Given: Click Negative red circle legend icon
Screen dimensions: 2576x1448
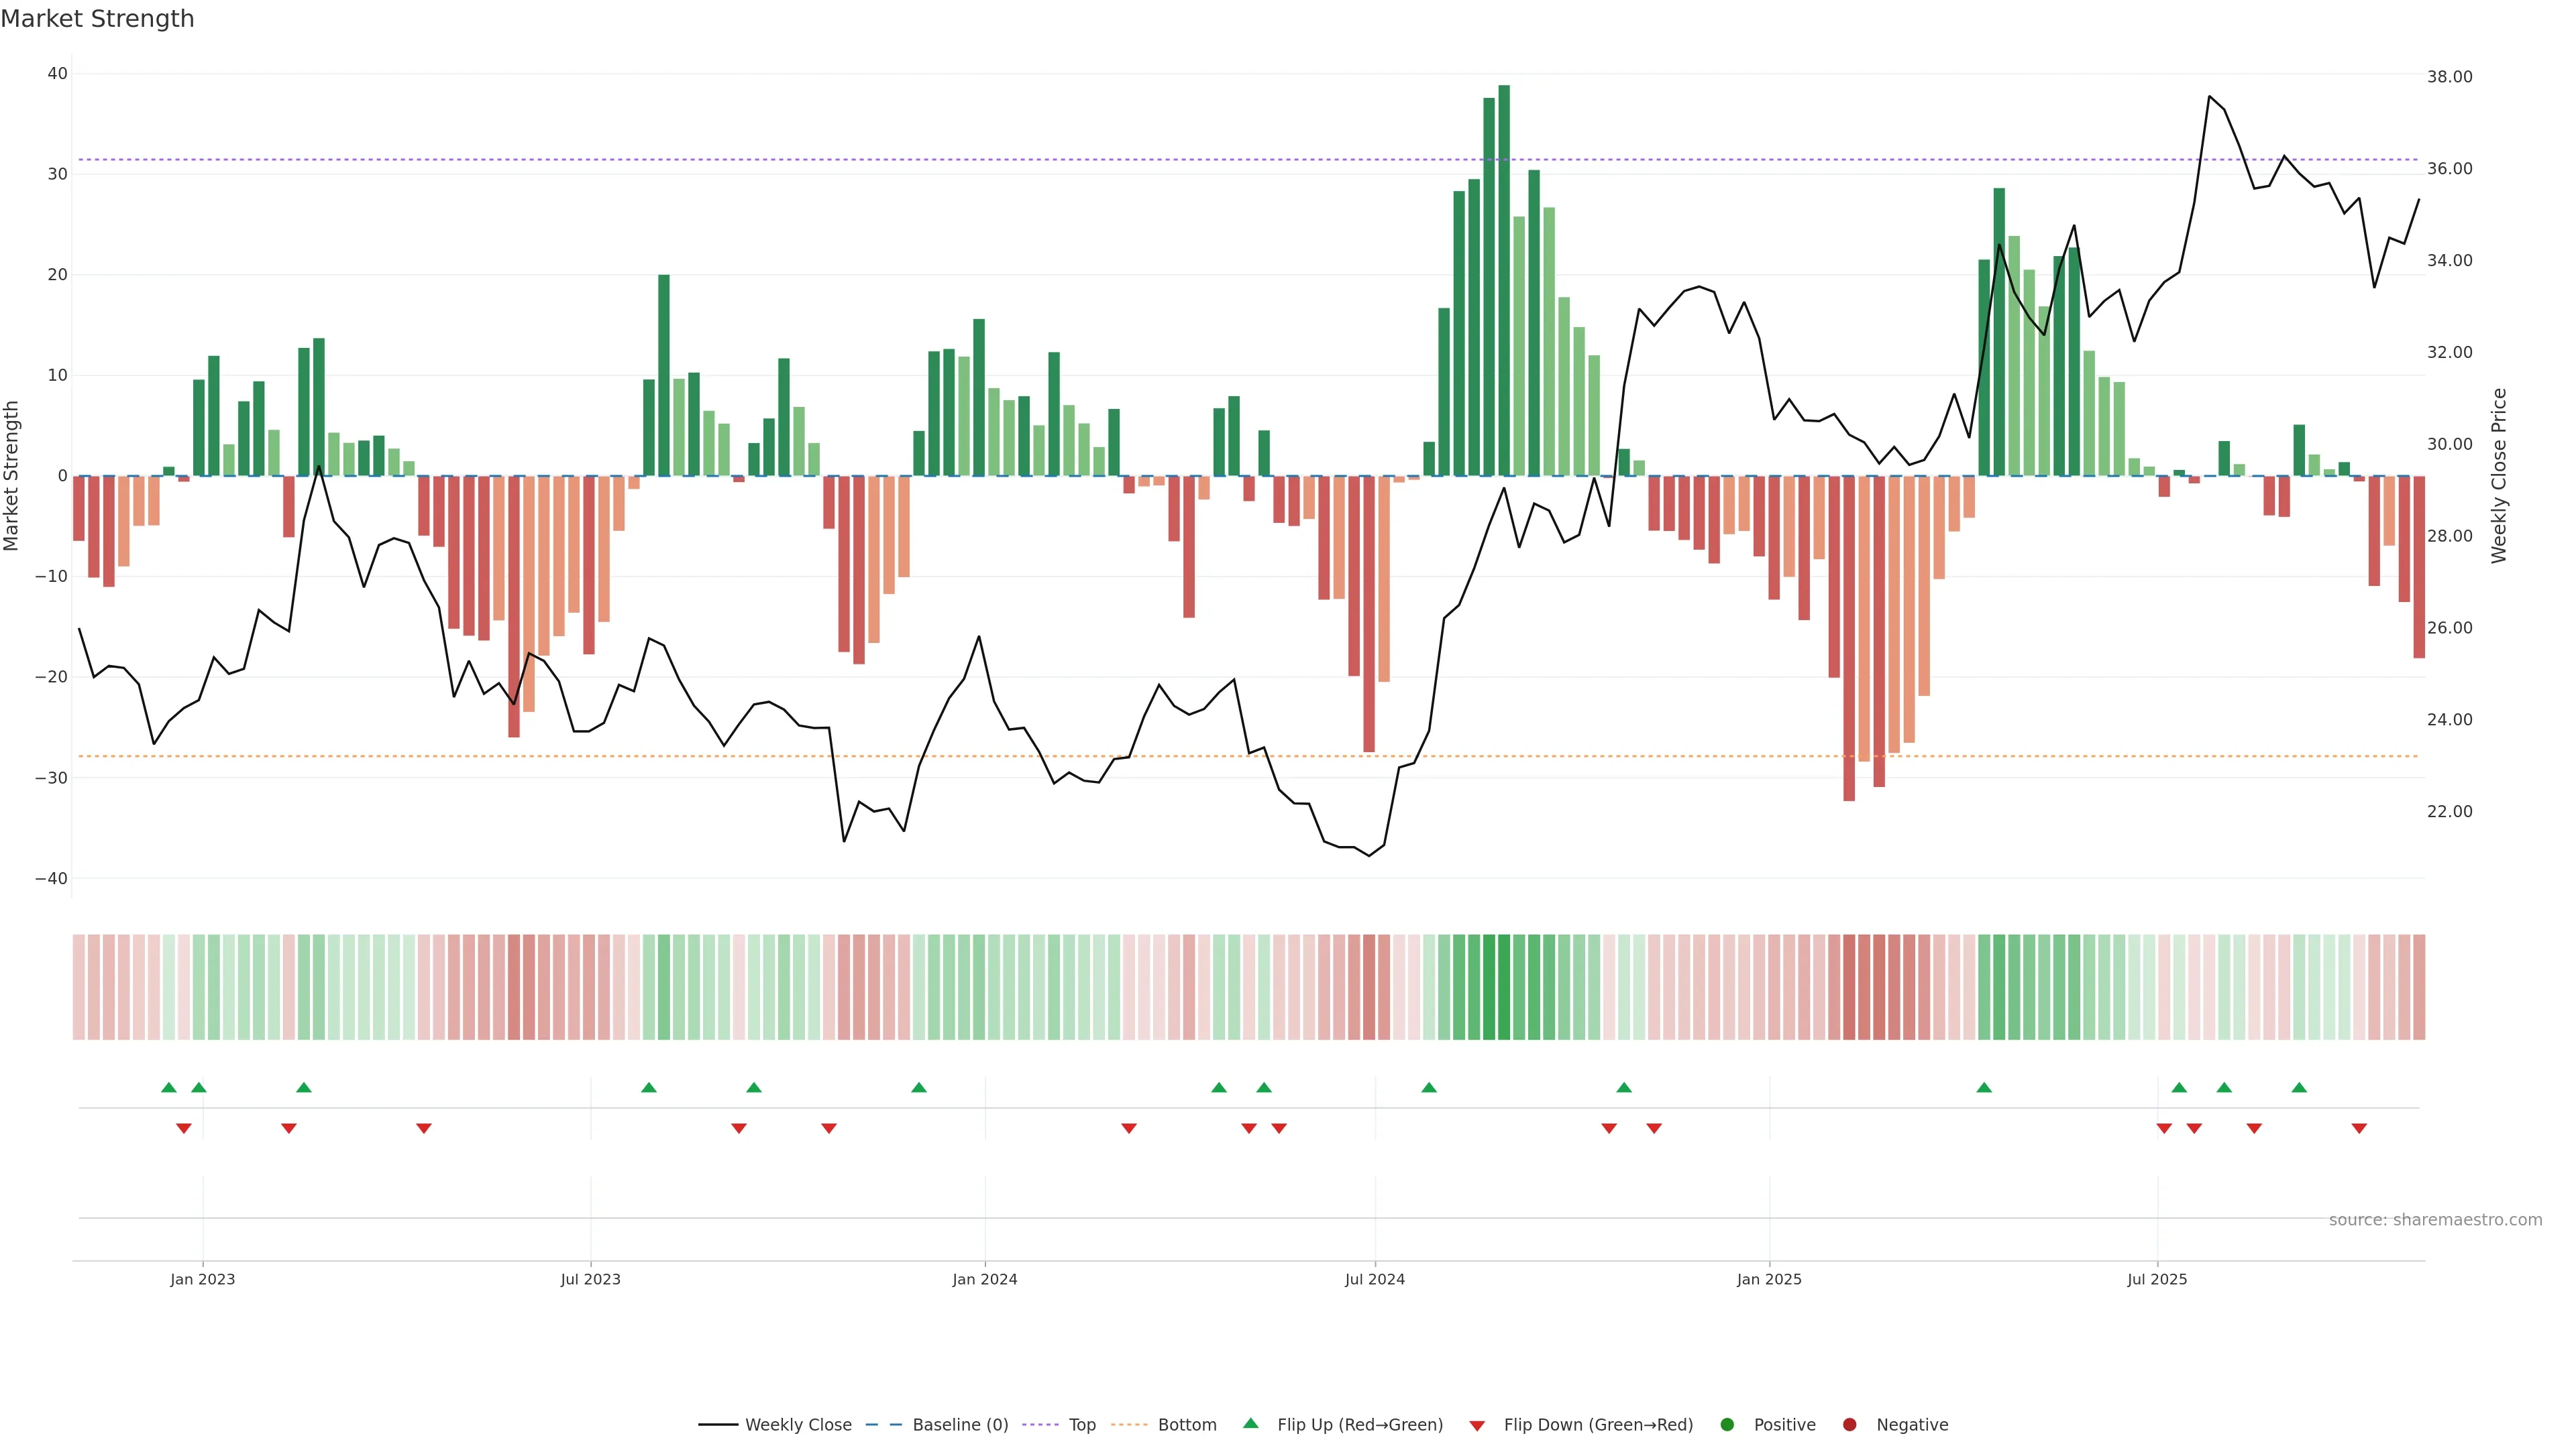Looking at the screenshot, I should pos(1849,1424).
